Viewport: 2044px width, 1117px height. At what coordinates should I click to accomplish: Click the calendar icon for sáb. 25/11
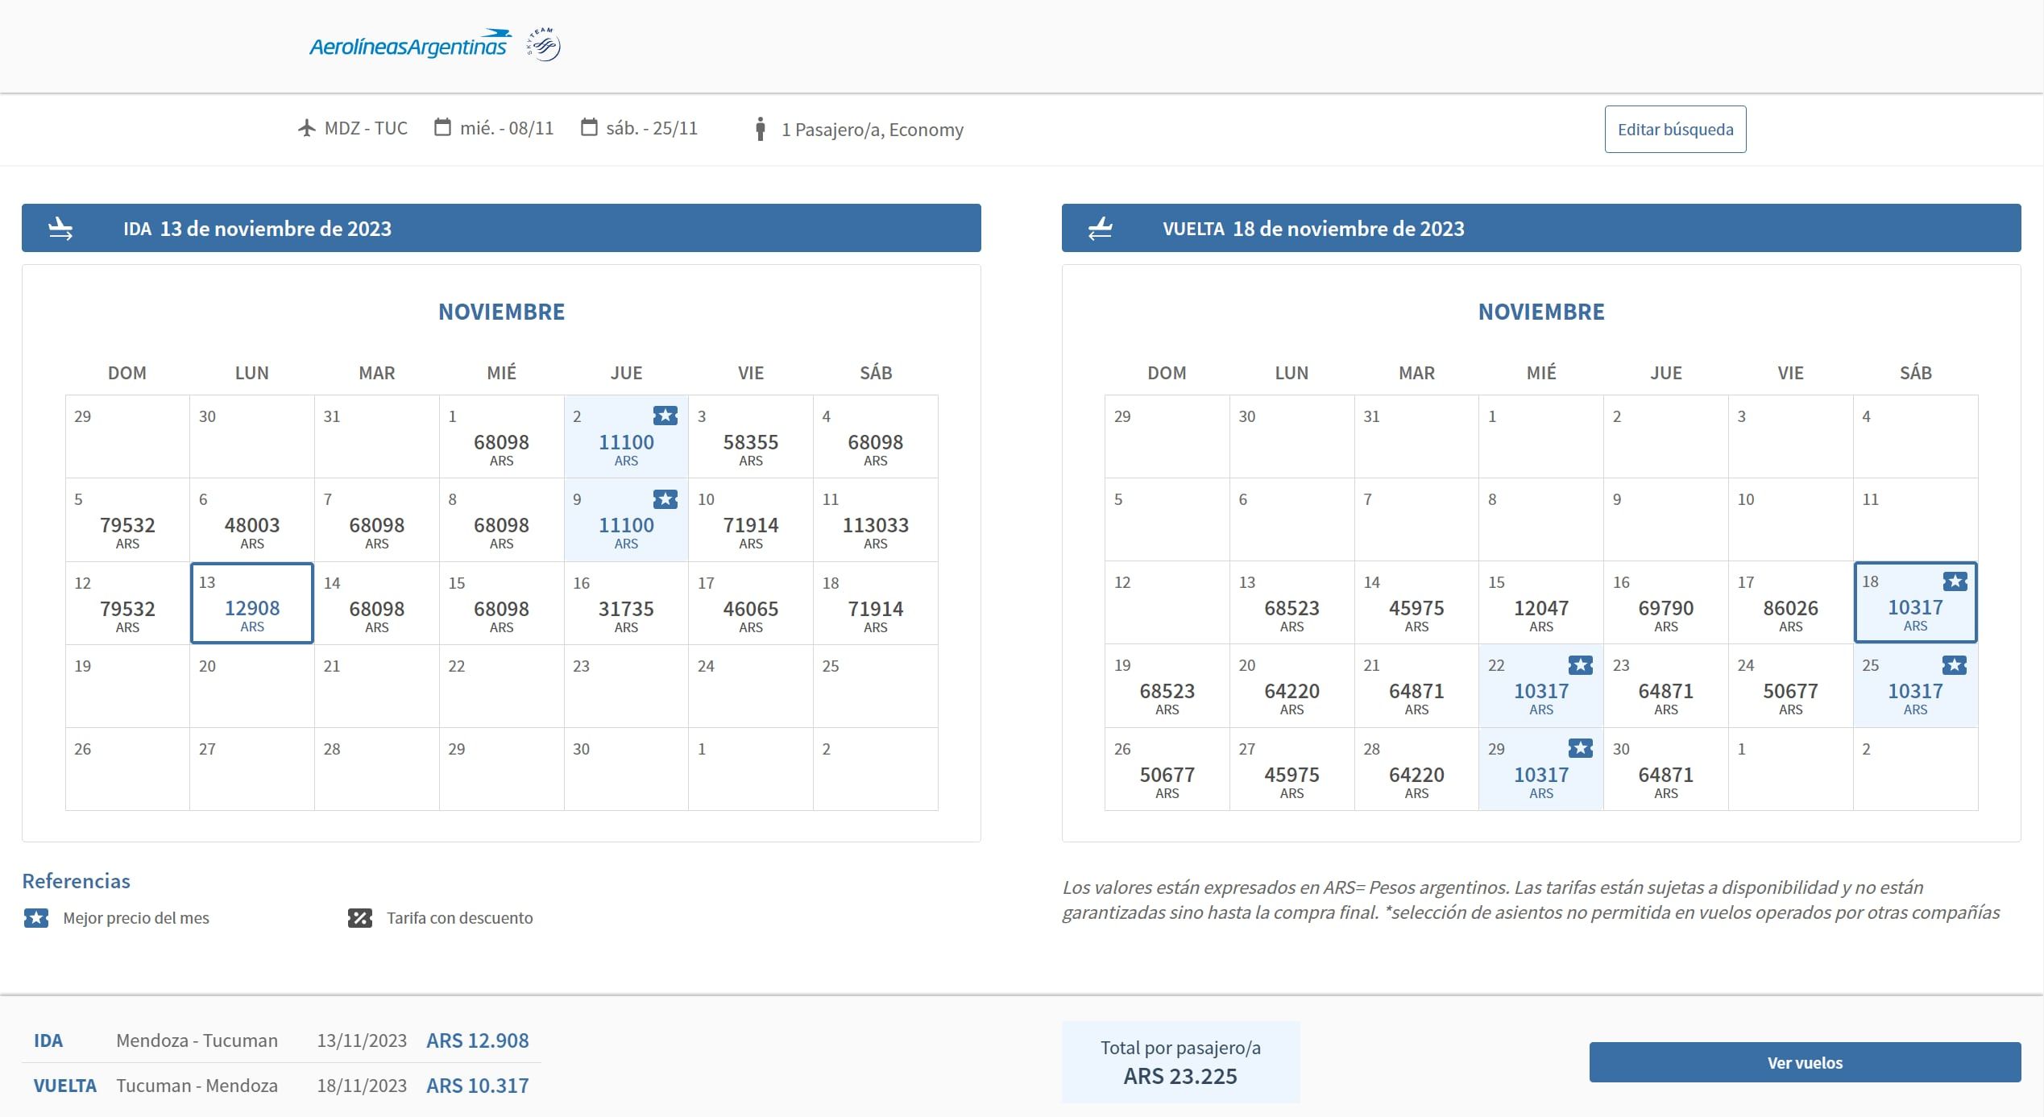click(x=589, y=127)
